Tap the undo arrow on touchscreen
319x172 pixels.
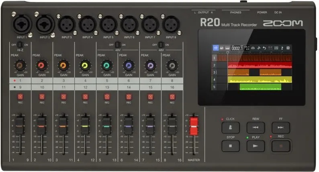(264, 48)
